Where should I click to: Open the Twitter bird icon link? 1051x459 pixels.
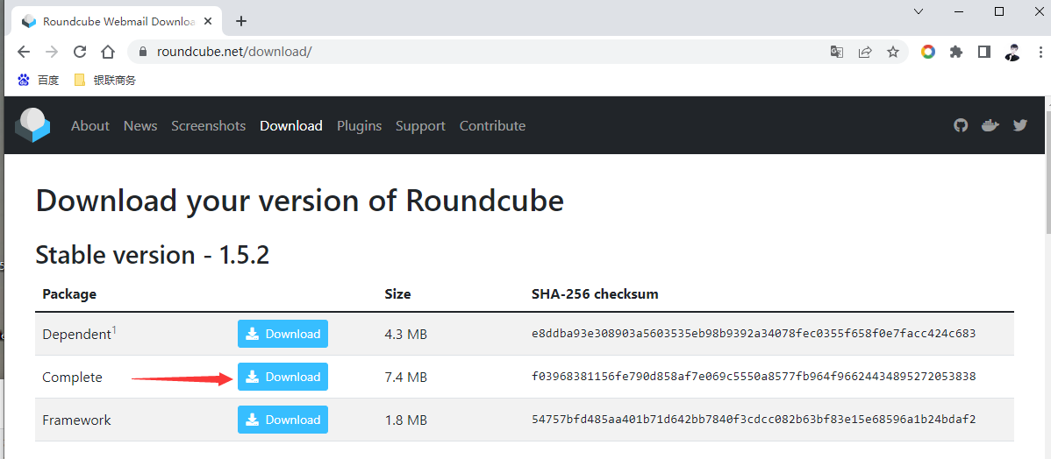click(x=1019, y=125)
